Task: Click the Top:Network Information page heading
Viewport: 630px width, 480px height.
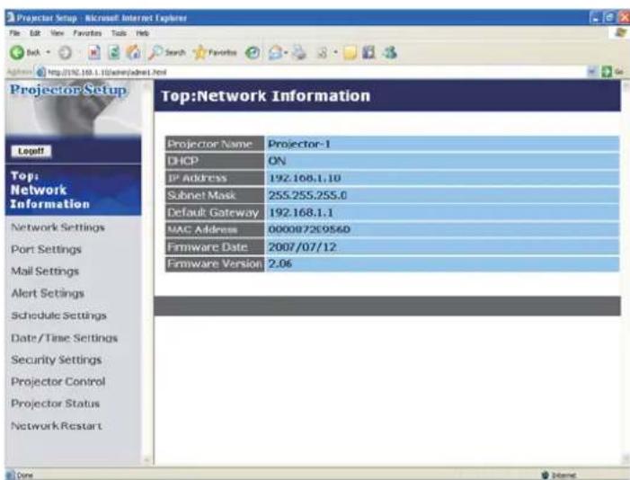Action: (265, 96)
